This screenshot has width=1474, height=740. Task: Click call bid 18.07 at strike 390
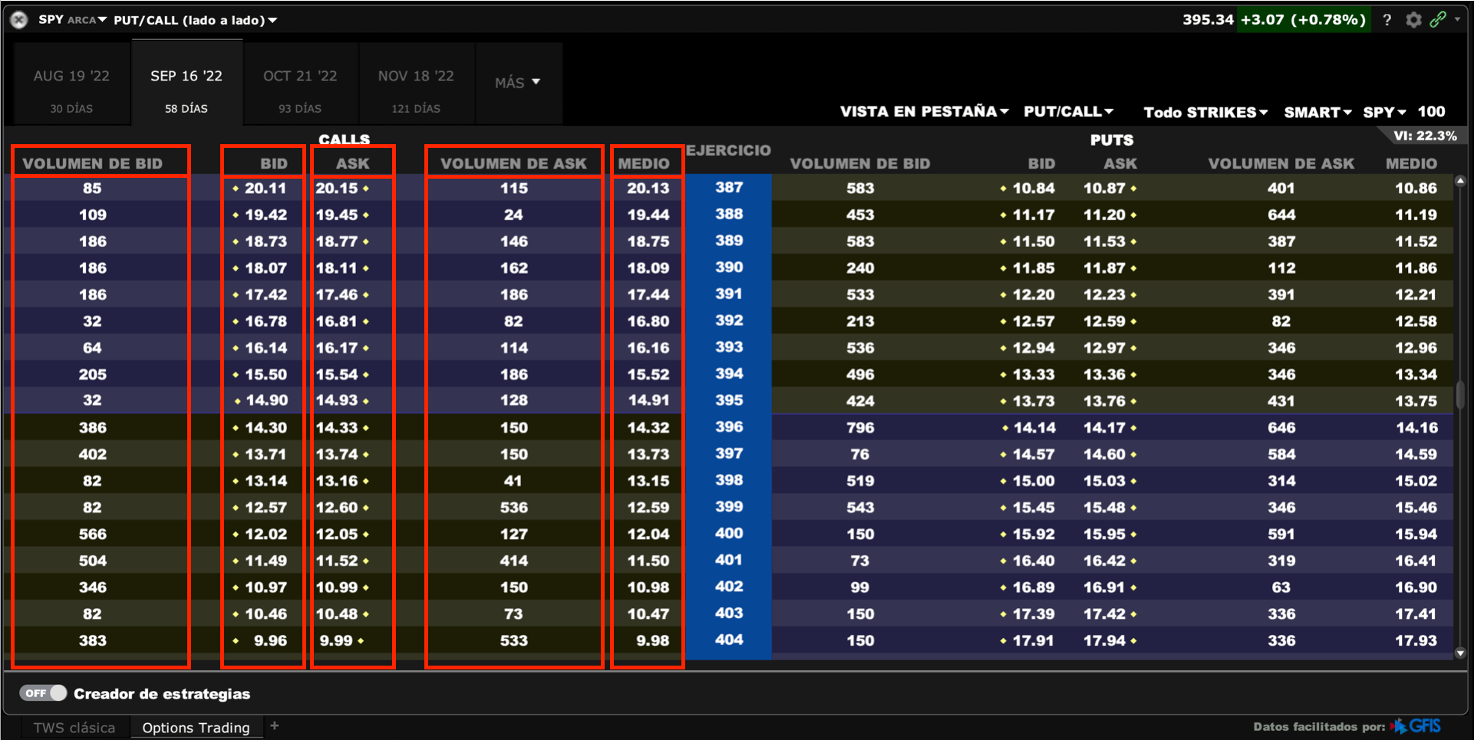click(x=265, y=268)
